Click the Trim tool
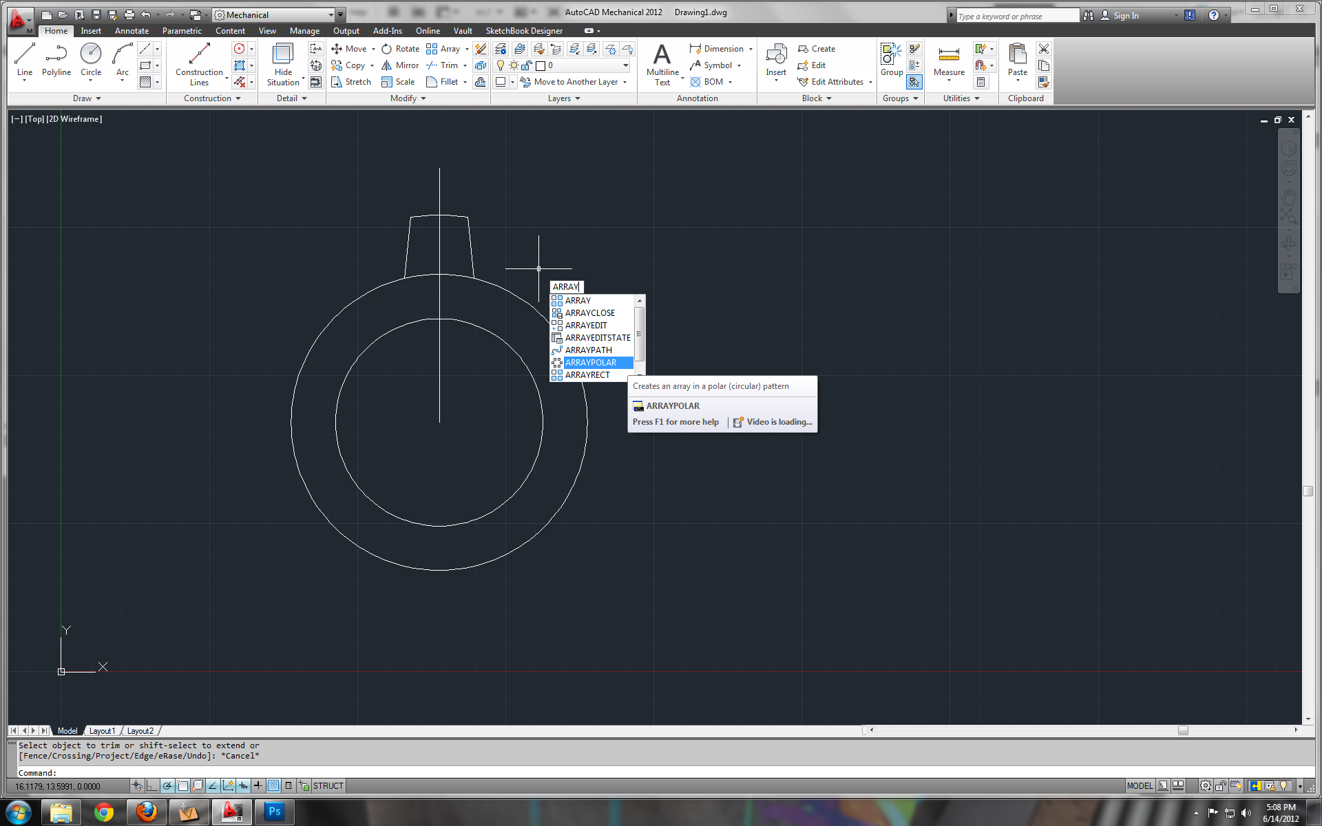Image resolution: width=1322 pixels, height=826 pixels. [x=442, y=65]
